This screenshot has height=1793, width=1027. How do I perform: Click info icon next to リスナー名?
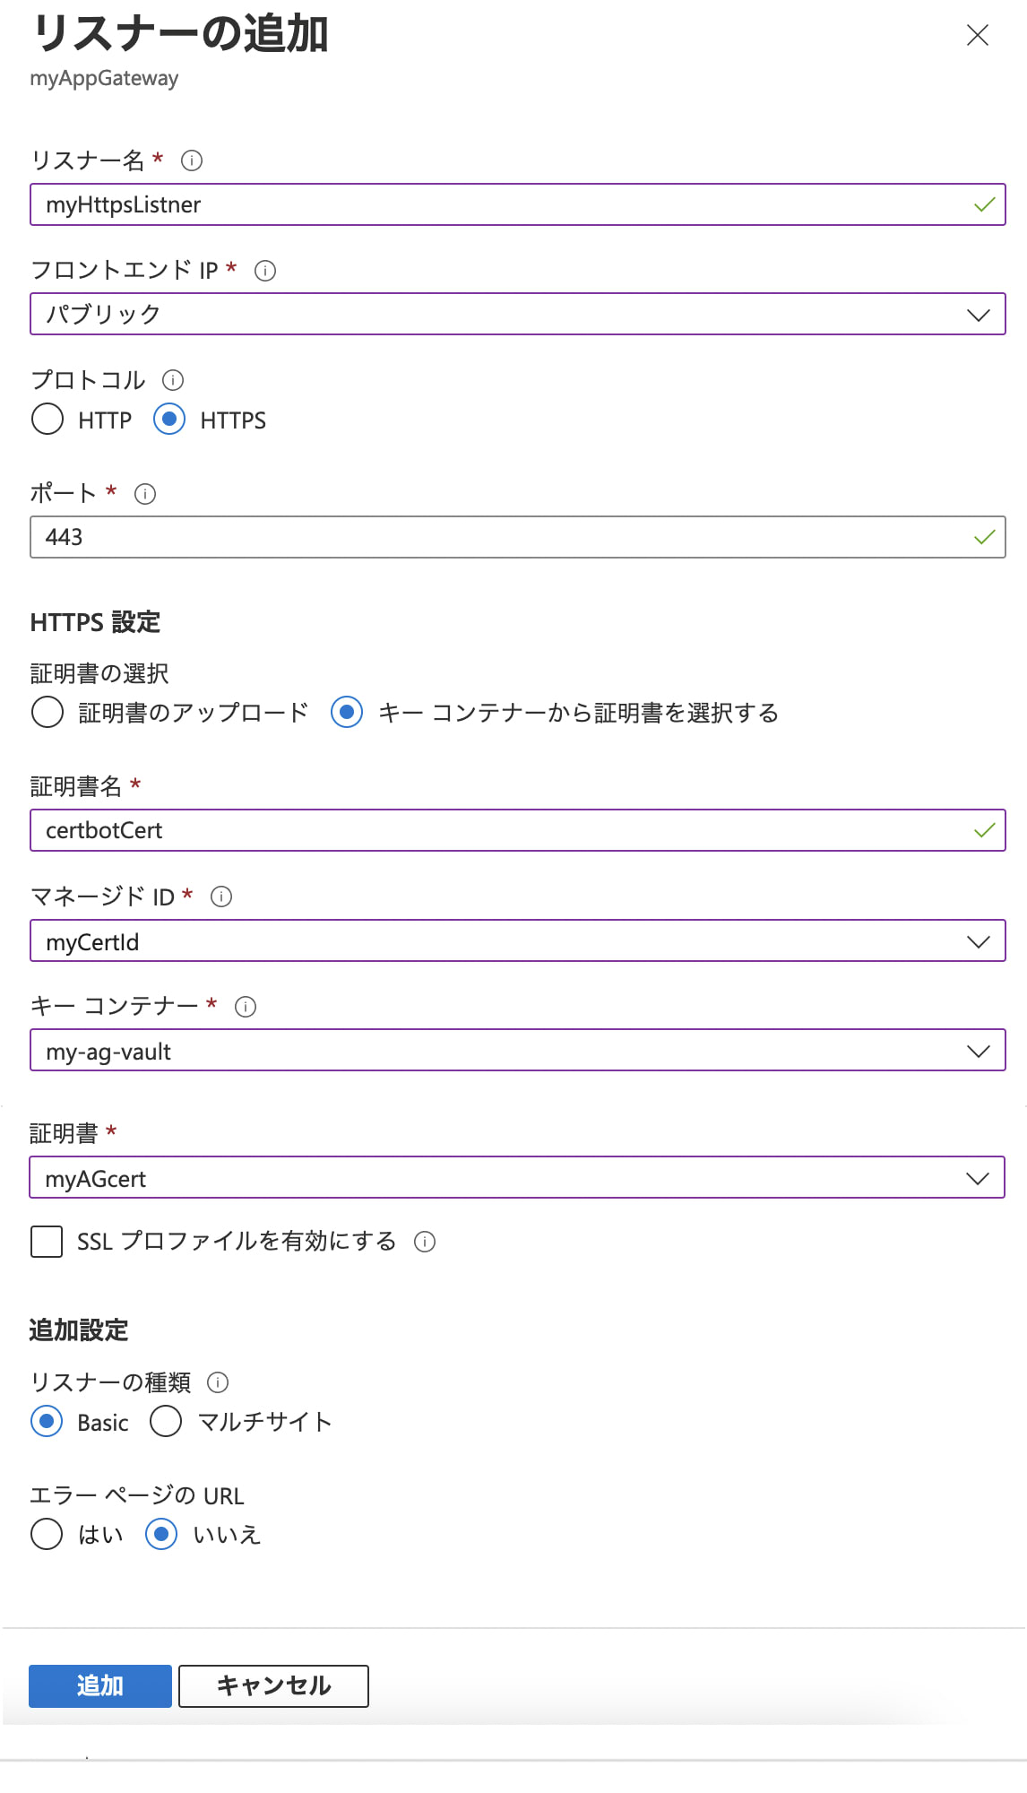[192, 160]
